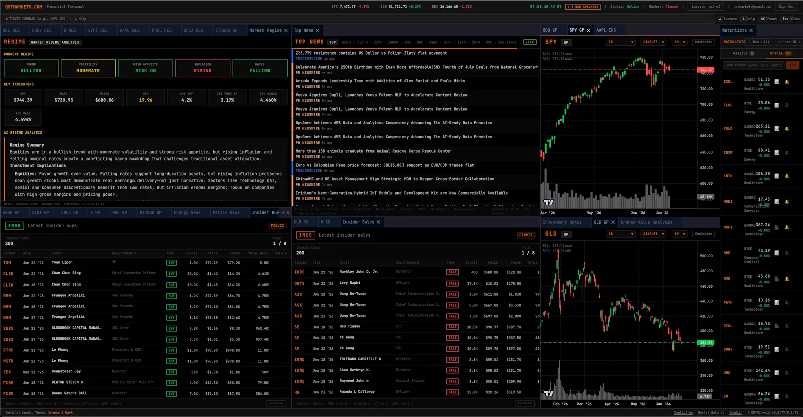The height and width of the screenshot is (417, 803).
Task: Toggle the alert bell for EXEL
Action: pos(787,82)
